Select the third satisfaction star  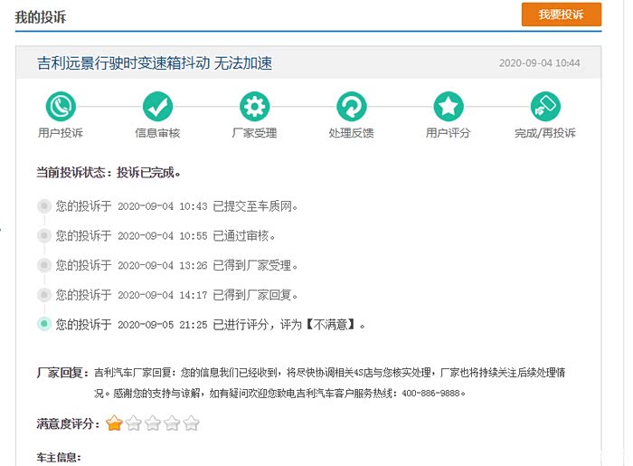pyautogui.click(x=152, y=423)
